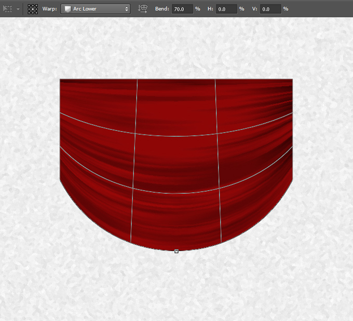Click the reference point location grid icon

point(33,9)
